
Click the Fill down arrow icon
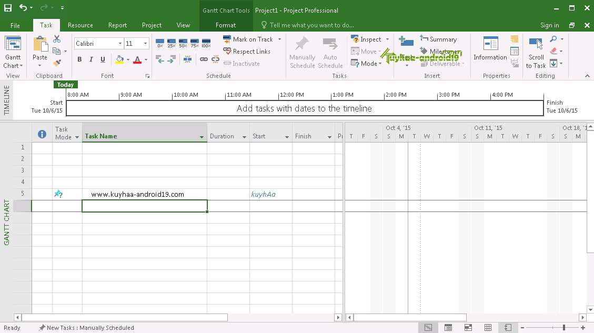(x=553, y=63)
